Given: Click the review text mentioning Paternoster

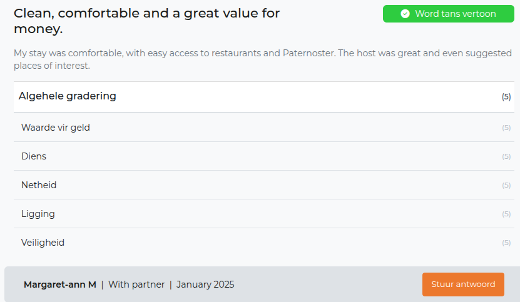Looking at the screenshot, I should click(262, 59).
